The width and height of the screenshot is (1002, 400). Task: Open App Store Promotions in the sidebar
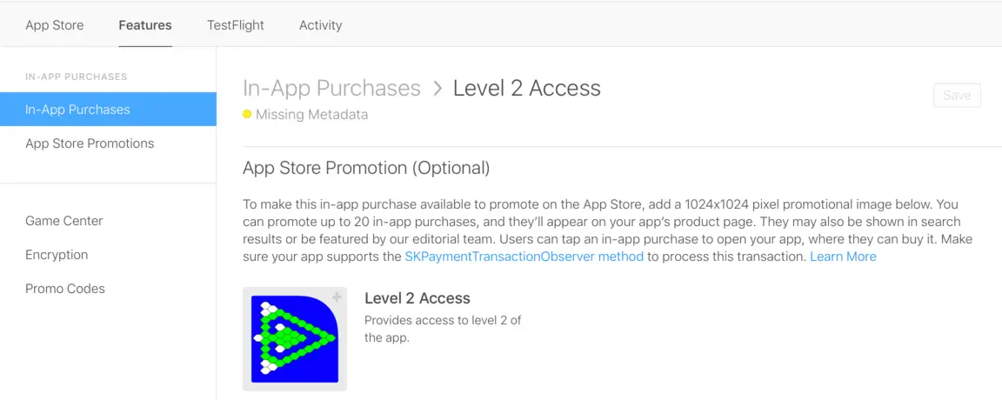pos(90,143)
